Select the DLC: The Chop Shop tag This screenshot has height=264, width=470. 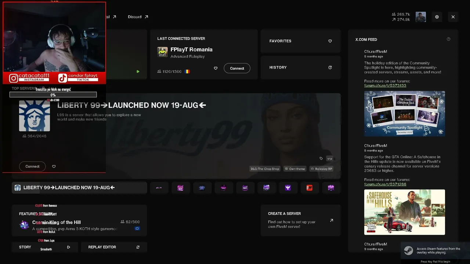click(265, 169)
